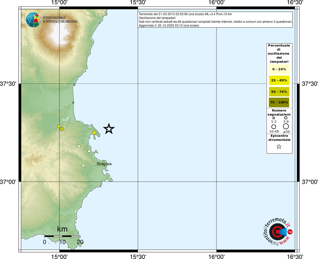Pick the 75 - 100% olive swatch

coord(279,102)
